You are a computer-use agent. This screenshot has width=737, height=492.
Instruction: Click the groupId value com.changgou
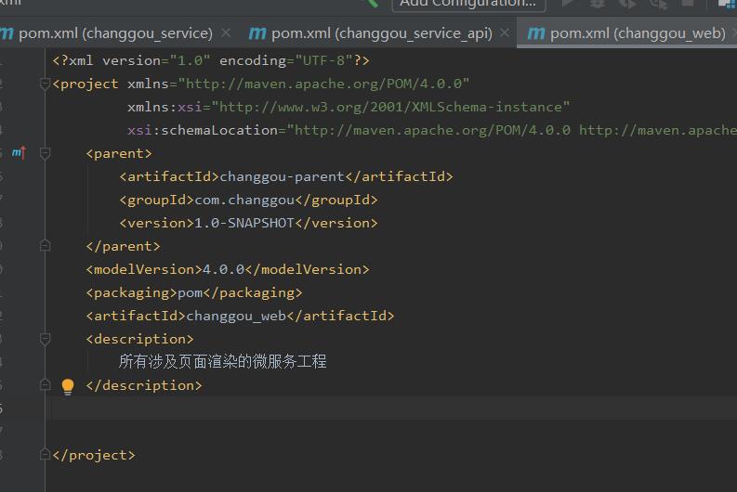point(244,200)
